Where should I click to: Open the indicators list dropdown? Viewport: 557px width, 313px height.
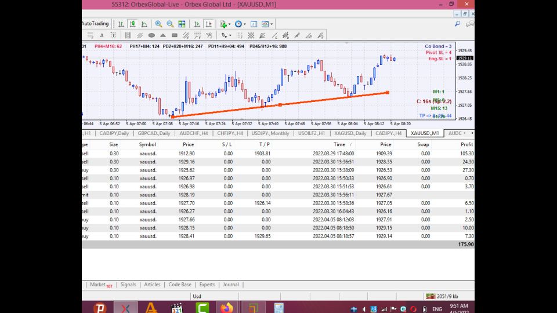click(x=224, y=24)
